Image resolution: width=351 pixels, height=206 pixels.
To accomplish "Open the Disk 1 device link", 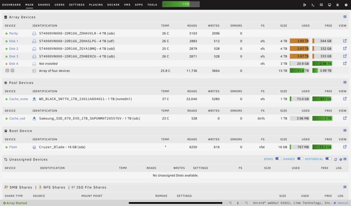I will click(14, 41).
